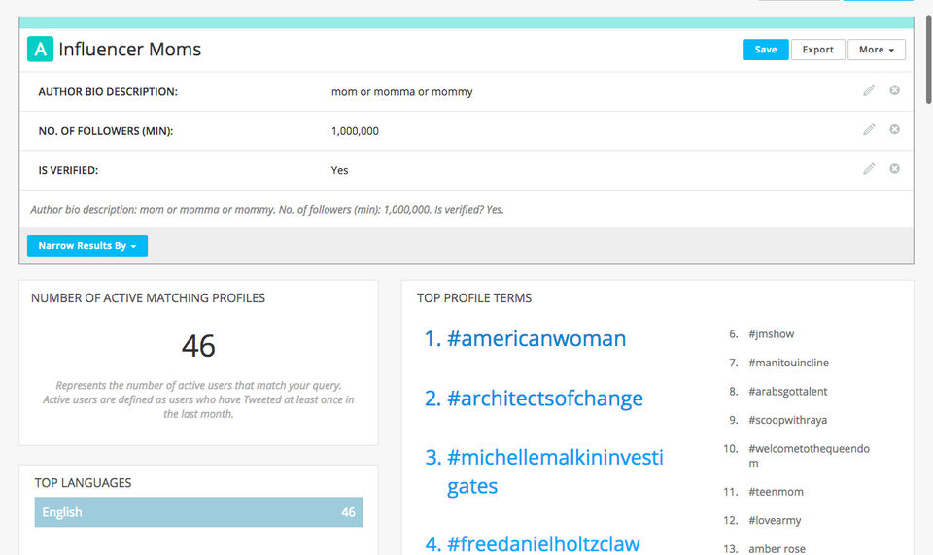The width and height of the screenshot is (933, 555).
Task: Click the 46 matching profiles count
Action: tap(198, 346)
